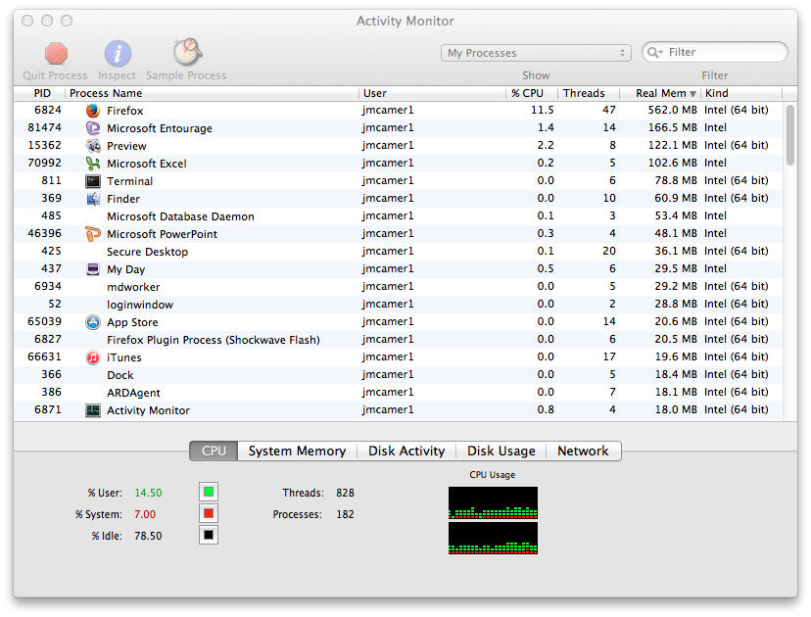Image resolution: width=811 pixels, height=617 pixels.
Task: Click the Preview app icon
Action: coord(93,146)
